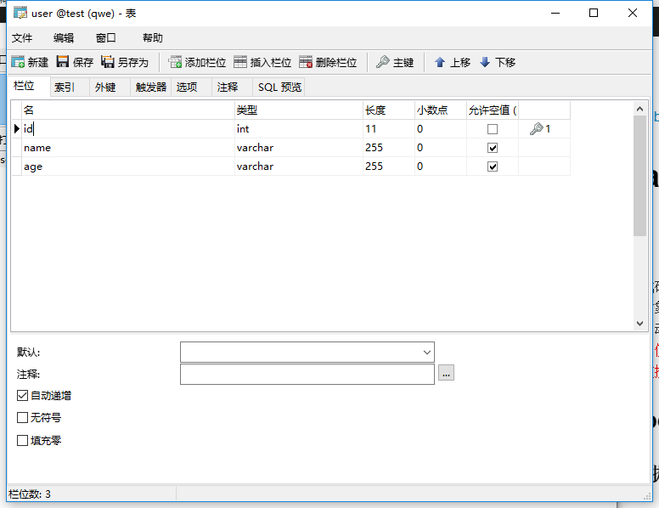
Task: Click the Save As (另存为) icon
Action: [x=108, y=62]
